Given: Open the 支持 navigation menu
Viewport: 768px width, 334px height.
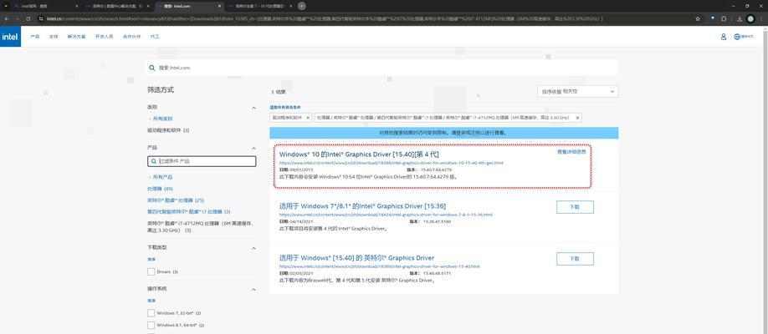Looking at the screenshot, I should 53,37.
